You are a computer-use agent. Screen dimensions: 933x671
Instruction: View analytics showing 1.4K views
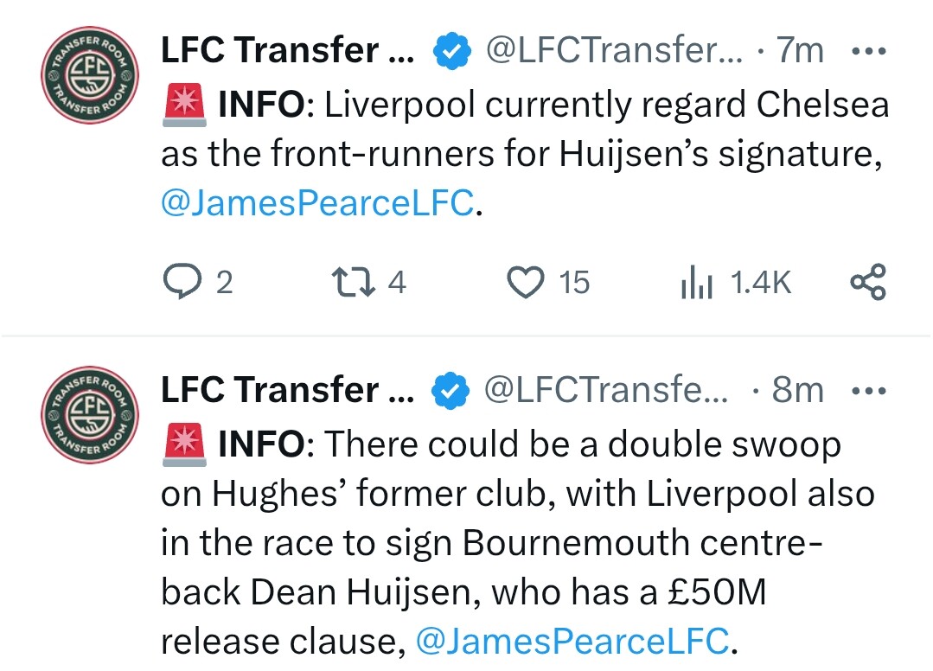697,282
